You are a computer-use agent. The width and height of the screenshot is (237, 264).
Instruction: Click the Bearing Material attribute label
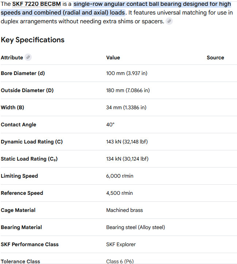[x=21, y=227]
